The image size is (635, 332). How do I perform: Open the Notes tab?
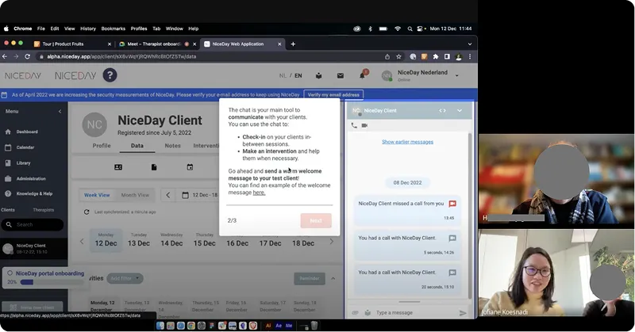click(x=172, y=146)
